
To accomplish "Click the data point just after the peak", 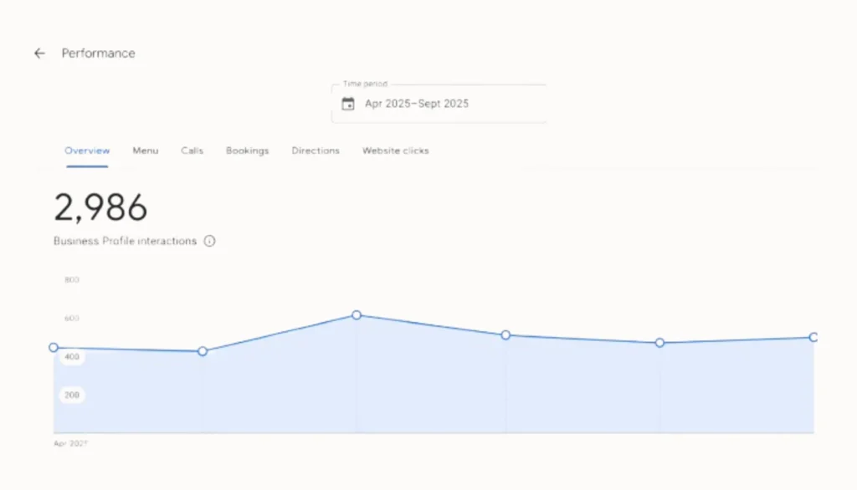I will pyautogui.click(x=505, y=335).
